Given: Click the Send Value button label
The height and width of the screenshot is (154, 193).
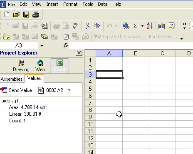Looking at the screenshot, I should click(20, 90).
